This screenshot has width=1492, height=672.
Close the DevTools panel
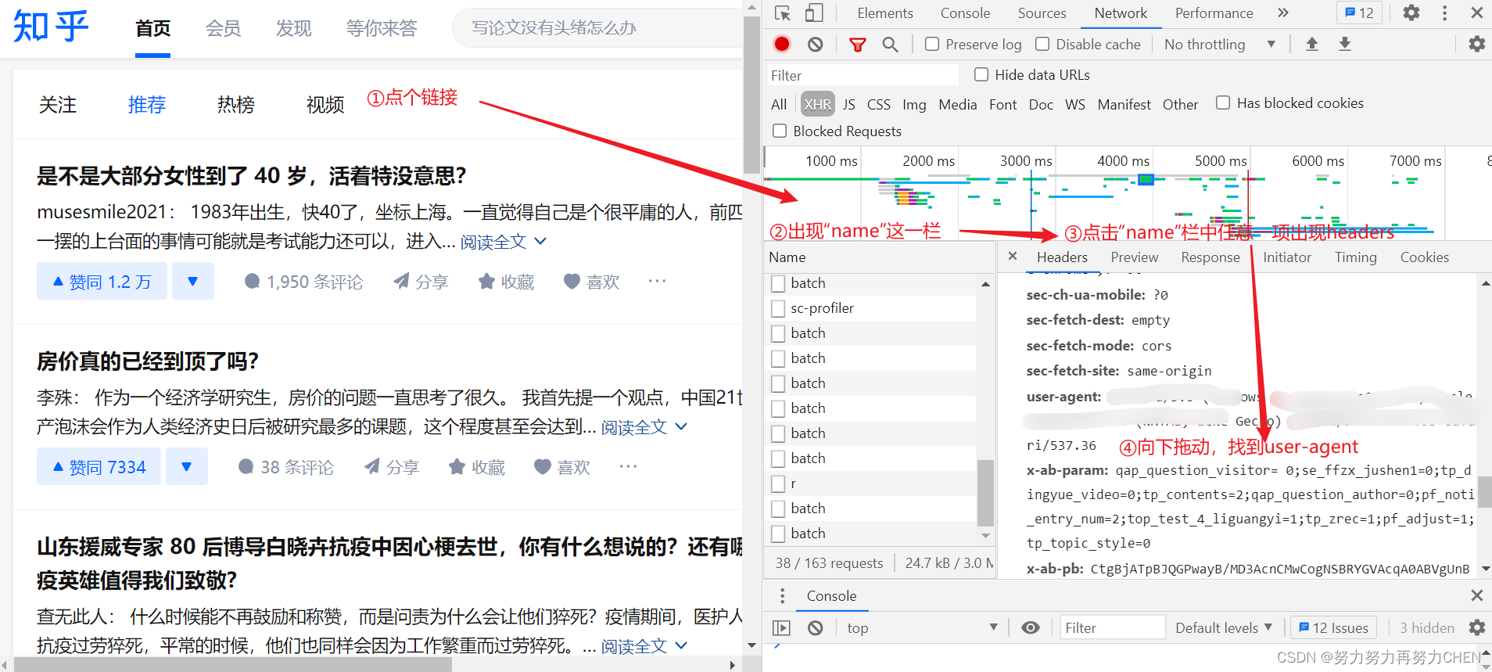(x=1477, y=13)
